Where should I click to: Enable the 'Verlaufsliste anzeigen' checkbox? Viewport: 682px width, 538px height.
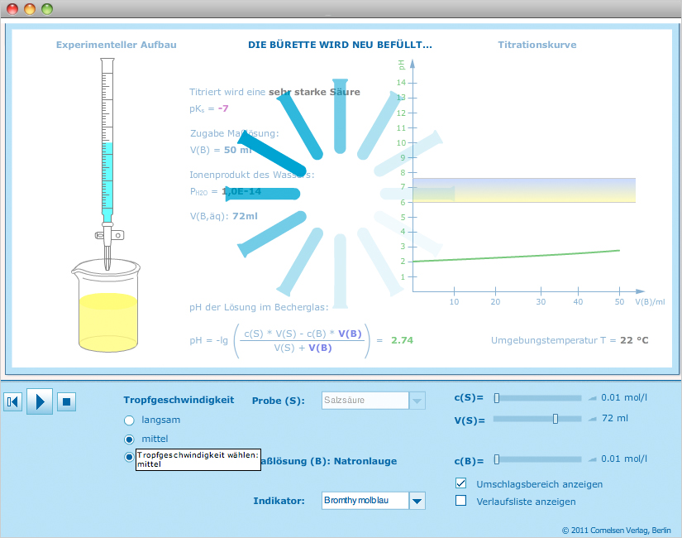coord(461,501)
